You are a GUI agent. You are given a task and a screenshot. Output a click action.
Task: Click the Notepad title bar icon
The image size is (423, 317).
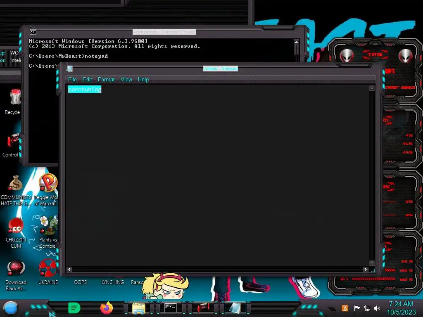coord(69,69)
